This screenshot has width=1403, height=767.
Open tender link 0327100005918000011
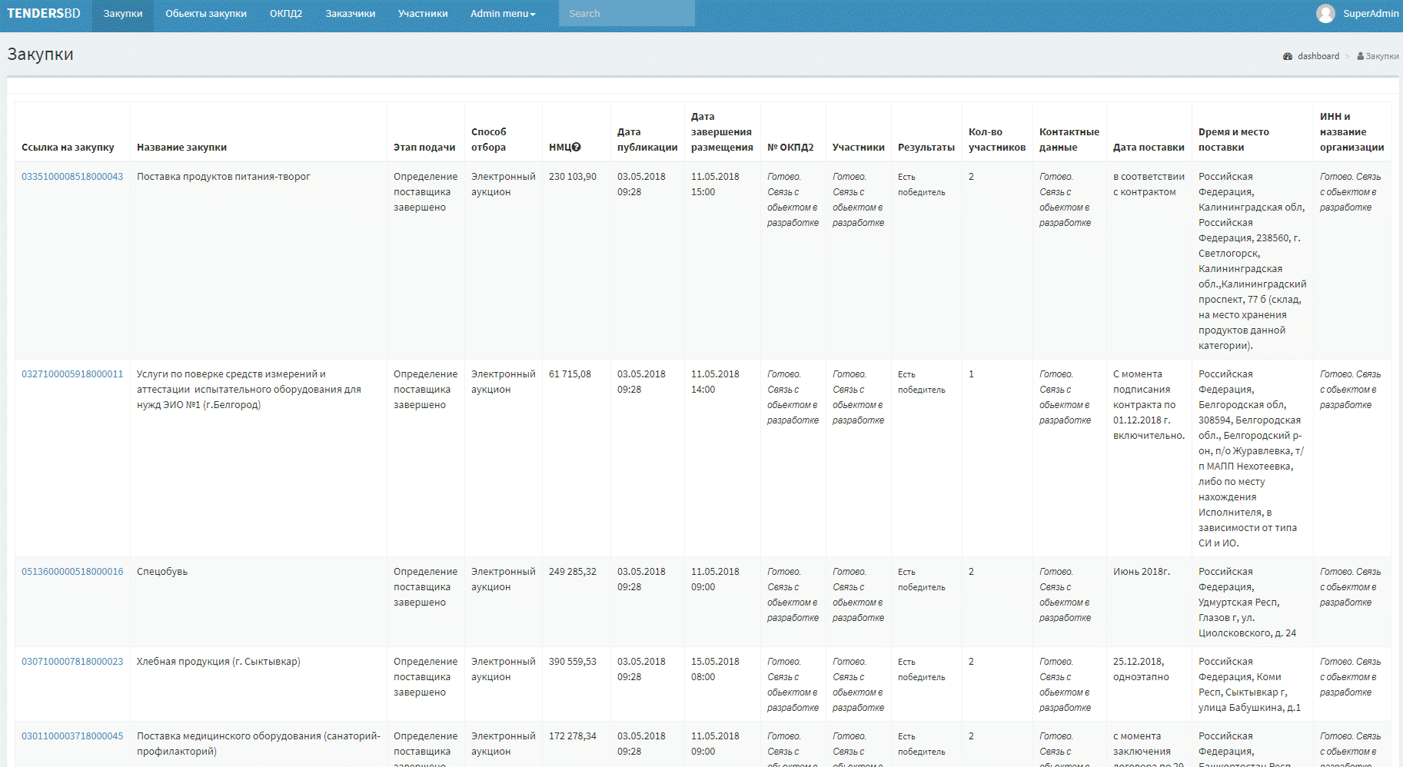tap(72, 374)
